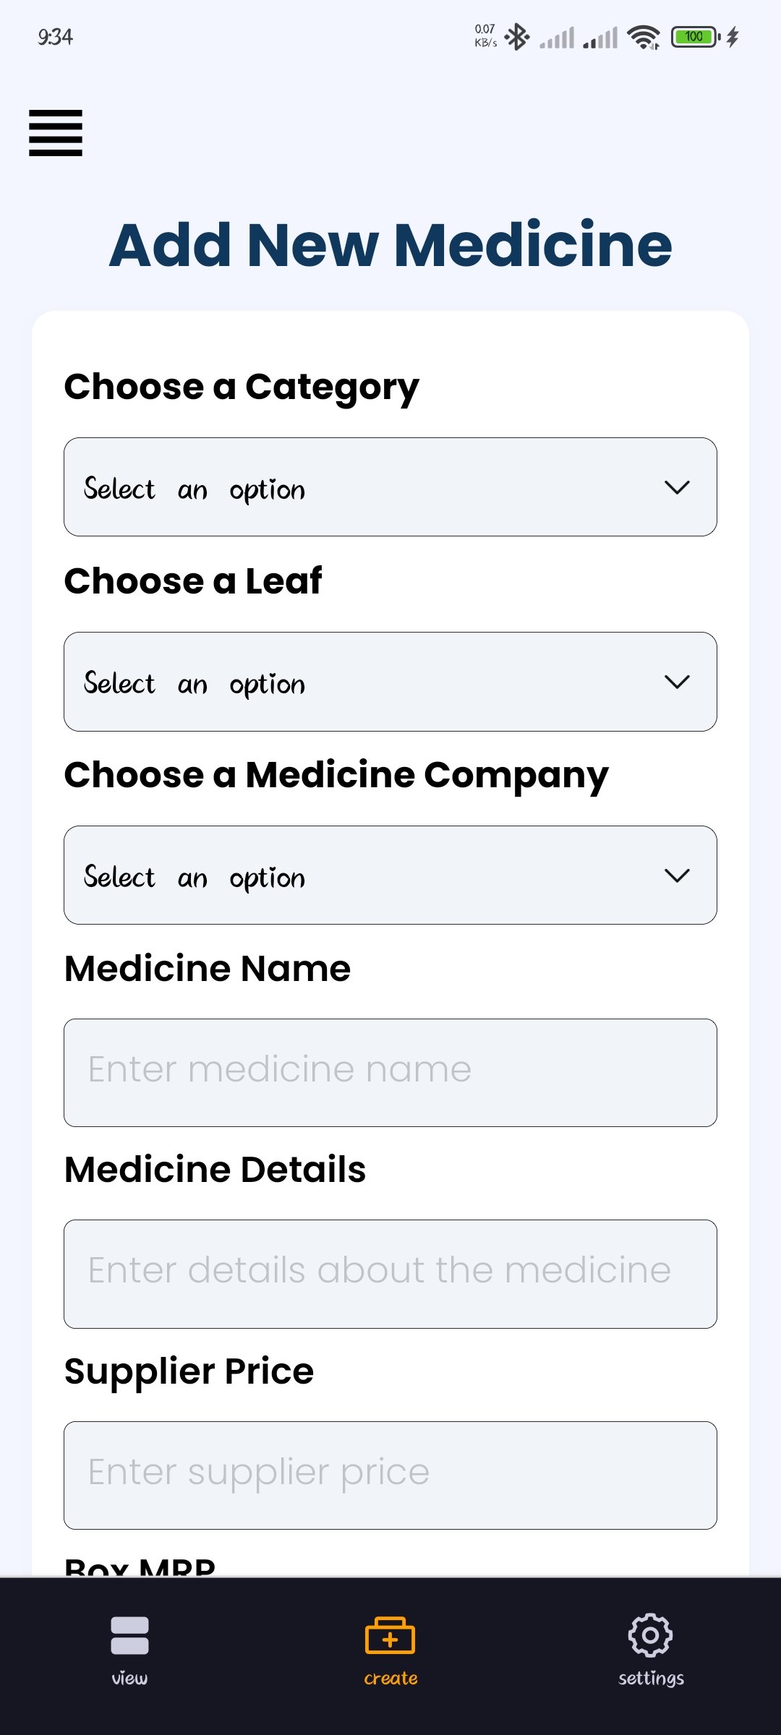Click the Medicine Company chevron arrow
Viewport: 781px width, 1735px height.
(x=677, y=875)
